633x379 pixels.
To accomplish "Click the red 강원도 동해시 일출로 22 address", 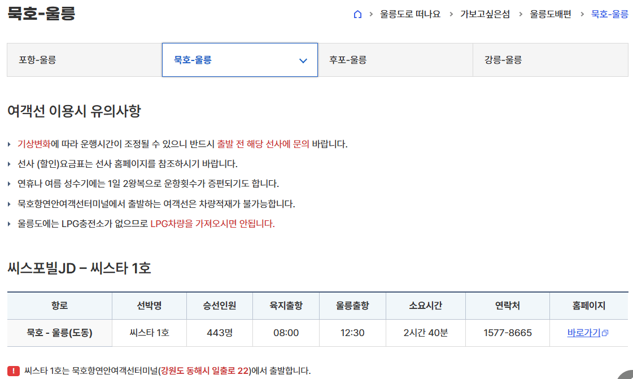I will click(x=204, y=371).
